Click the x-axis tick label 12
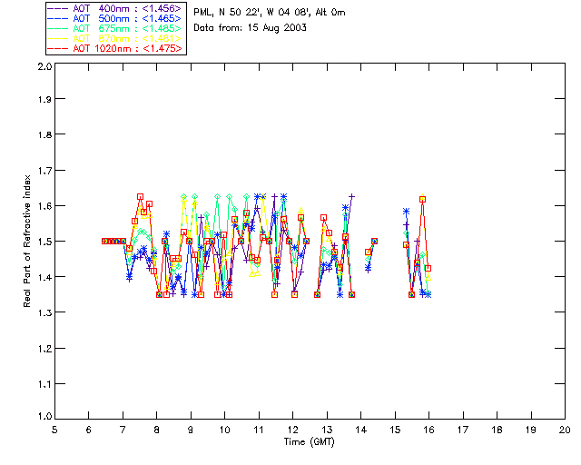This screenshot has height=465, width=581. 292,430
